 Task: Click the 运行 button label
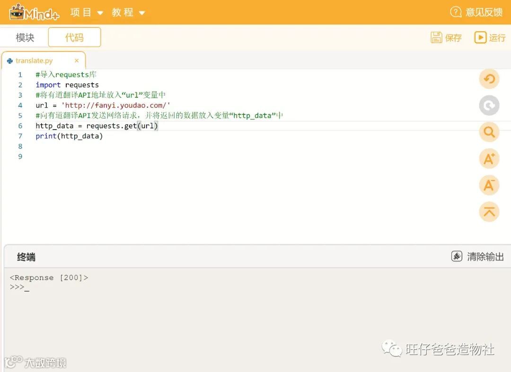(497, 38)
